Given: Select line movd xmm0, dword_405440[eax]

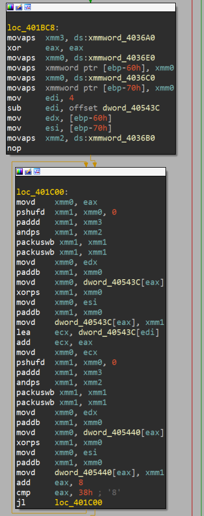Looking at the screenshot, I should click(x=90, y=432).
